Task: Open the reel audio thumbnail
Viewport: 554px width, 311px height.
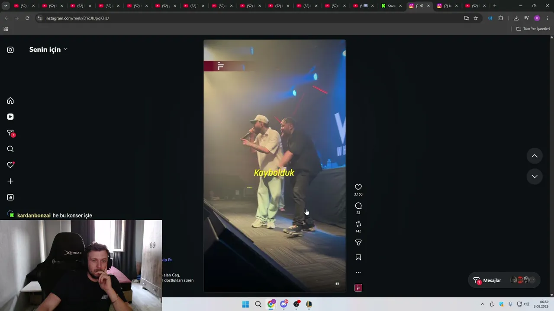Action: [x=358, y=288]
